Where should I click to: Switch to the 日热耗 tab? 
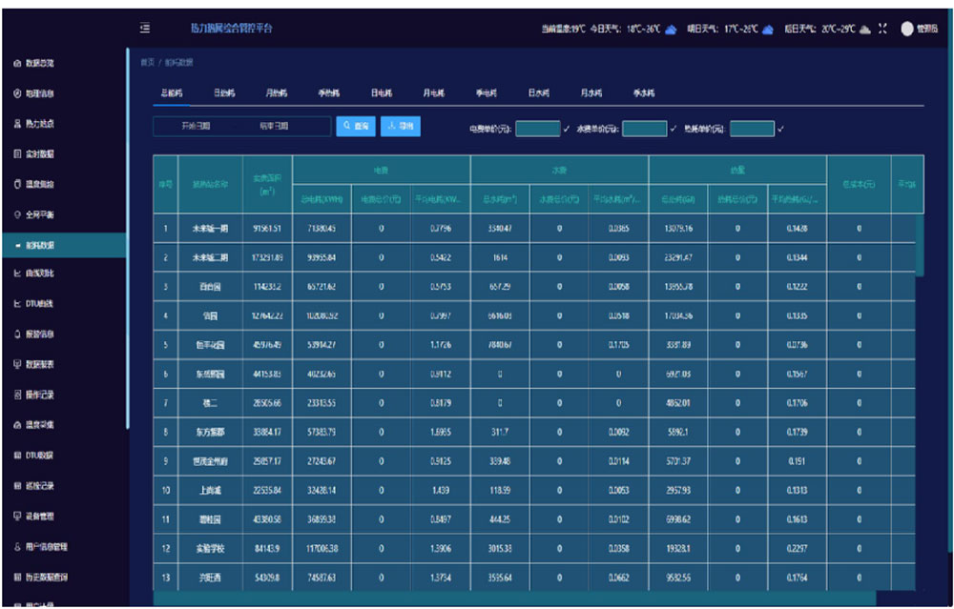pyautogui.click(x=224, y=93)
